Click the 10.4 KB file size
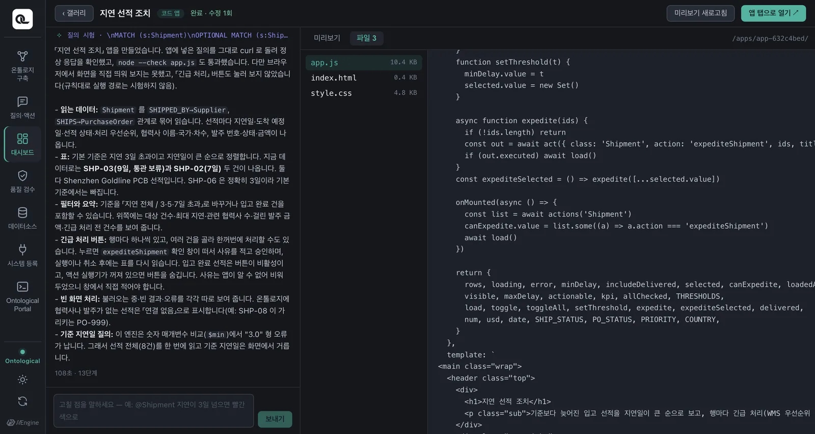Image resolution: width=815 pixels, height=434 pixels. click(x=403, y=62)
